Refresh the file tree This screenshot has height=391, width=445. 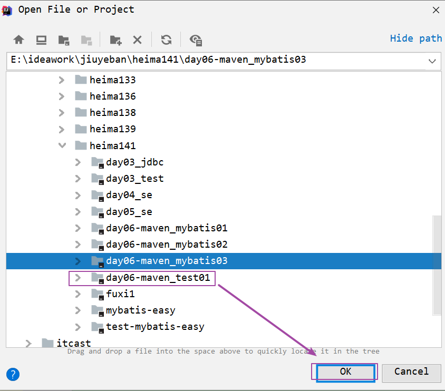pyautogui.click(x=166, y=40)
